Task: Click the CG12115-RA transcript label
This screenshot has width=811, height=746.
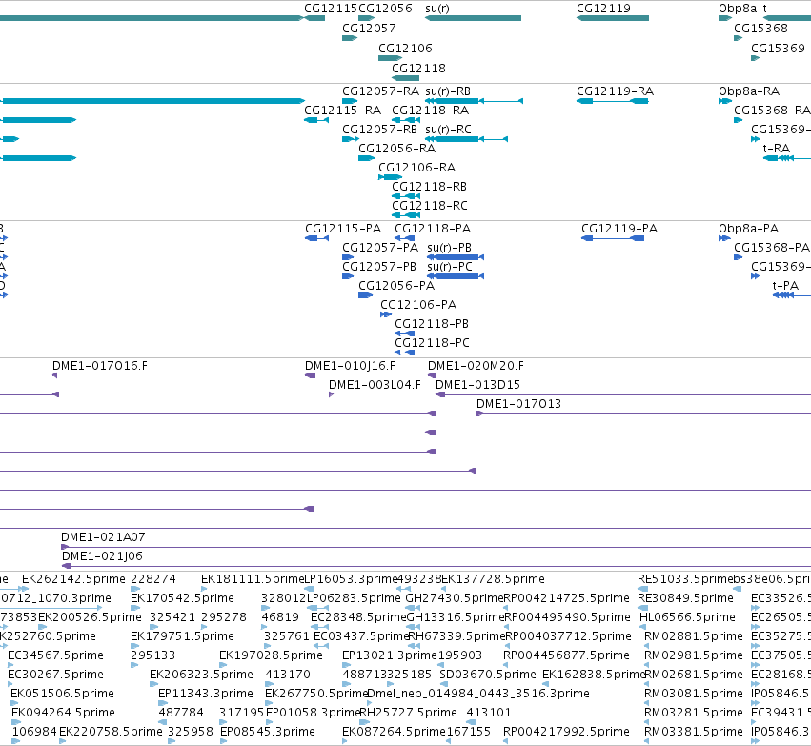Action: click(x=342, y=111)
